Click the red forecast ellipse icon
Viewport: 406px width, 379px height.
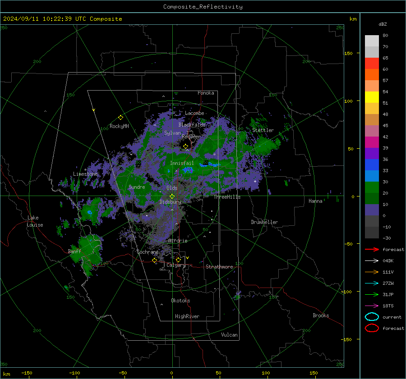(x=372, y=328)
